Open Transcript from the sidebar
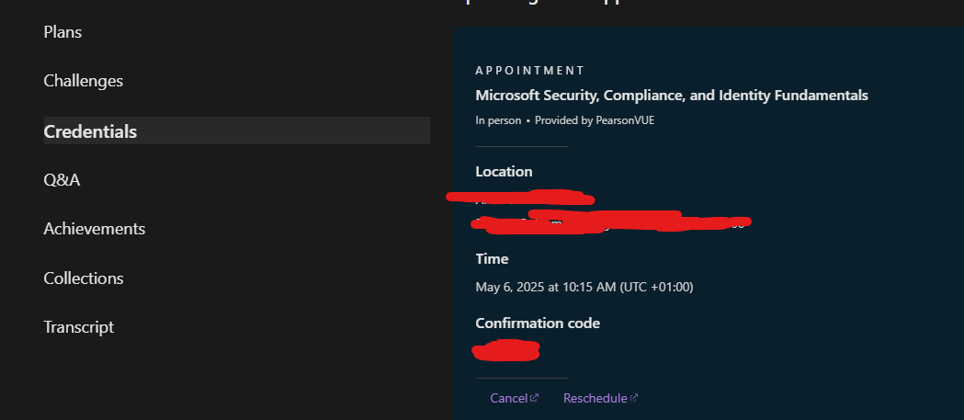 point(79,327)
